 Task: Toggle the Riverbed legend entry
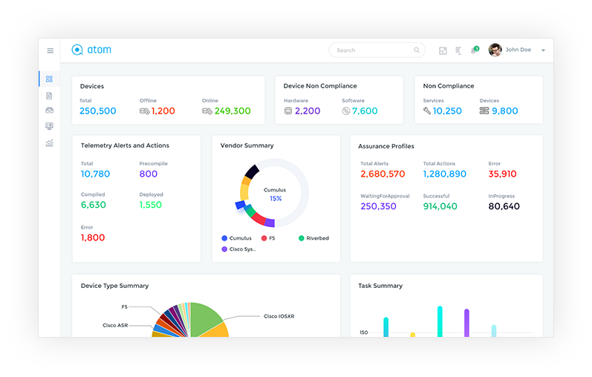pos(313,238)
